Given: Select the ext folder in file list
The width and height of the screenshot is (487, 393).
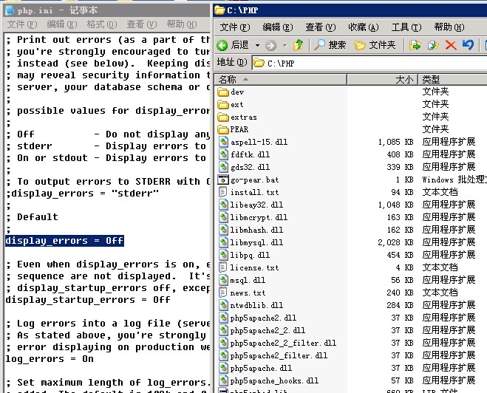Looking at the screenshot, I should pyautogui.click(x=236, y=104).
